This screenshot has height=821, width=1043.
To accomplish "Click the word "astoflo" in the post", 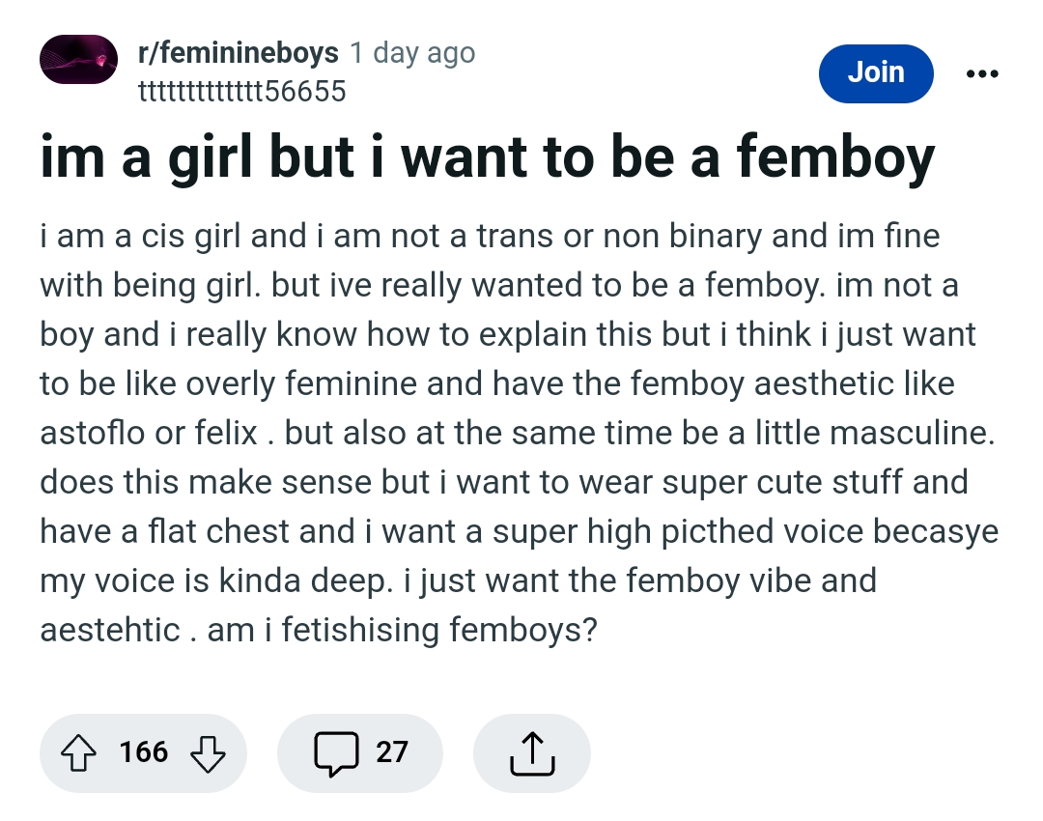I will (92, 432).
